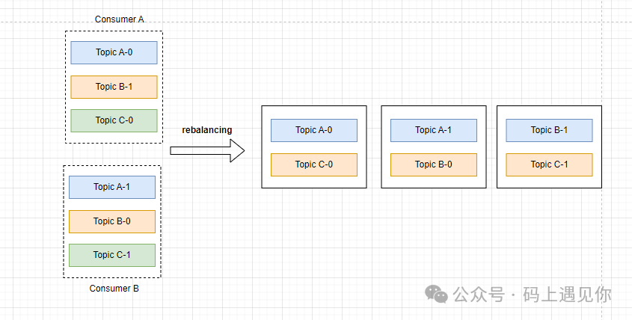
Task: Select Topic A-0 inside dashed Consumer A group
Action: [114, 52]
